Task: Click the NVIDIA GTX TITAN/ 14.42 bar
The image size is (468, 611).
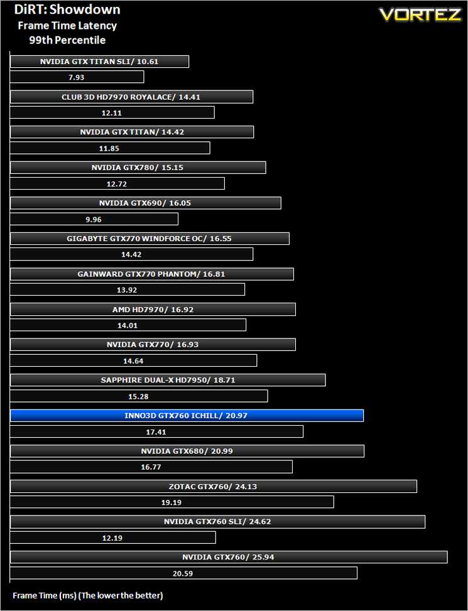Action: [132, 132]
